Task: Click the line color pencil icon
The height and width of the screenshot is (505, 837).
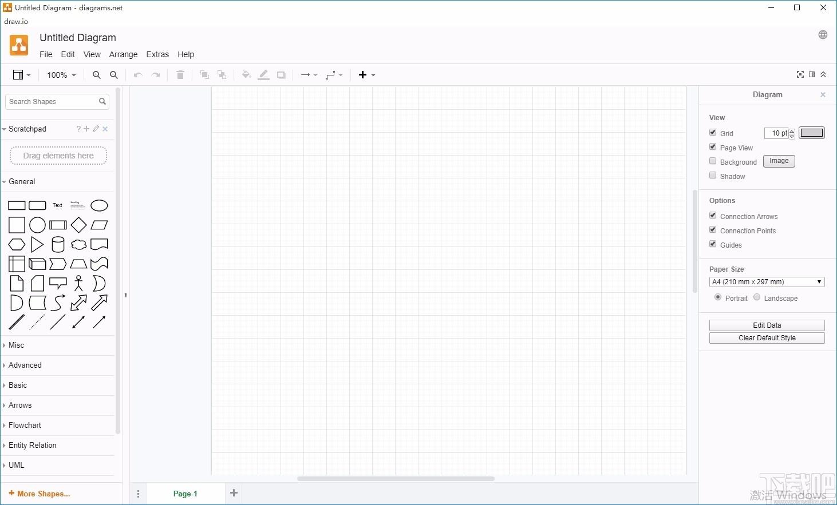Action: tap(263, 75)
